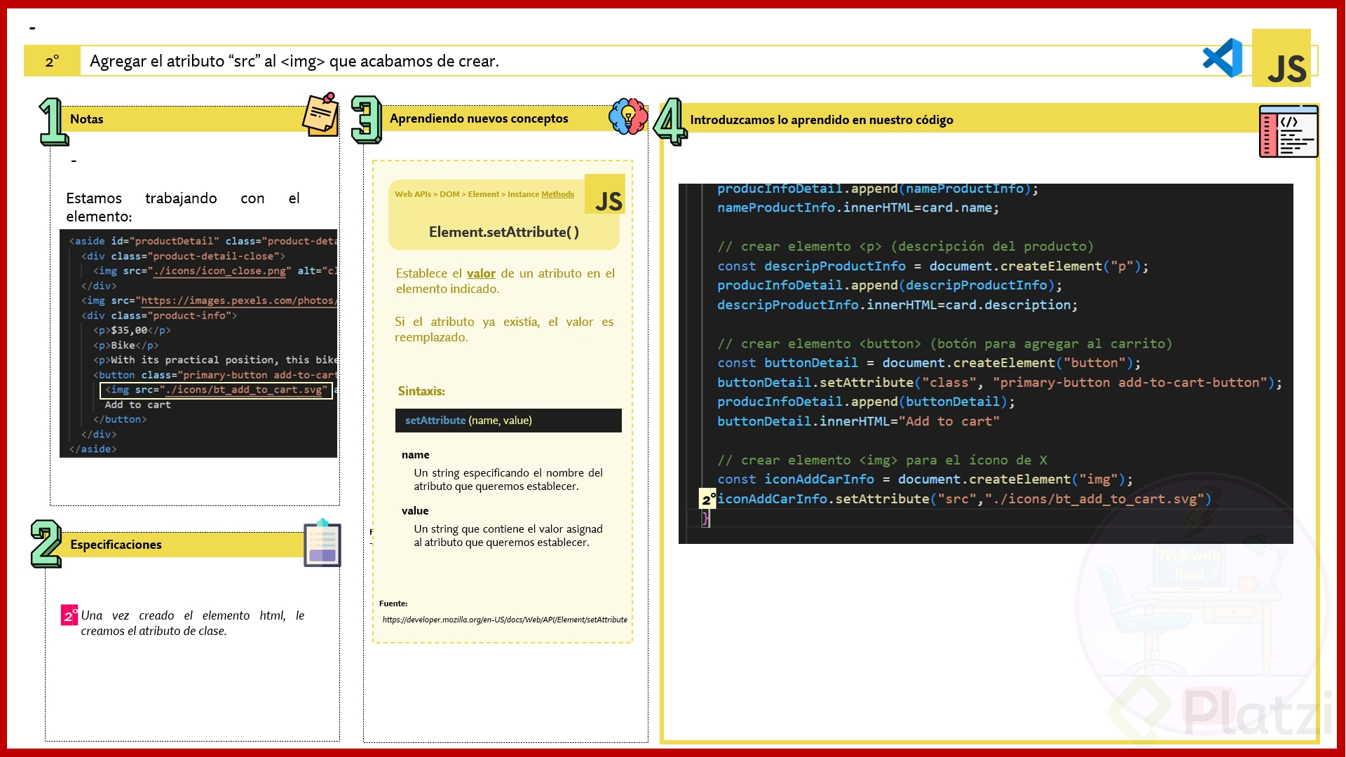1346x757 pixels.
Task: Click the code window icon
Action: (x=1289, y=131)
